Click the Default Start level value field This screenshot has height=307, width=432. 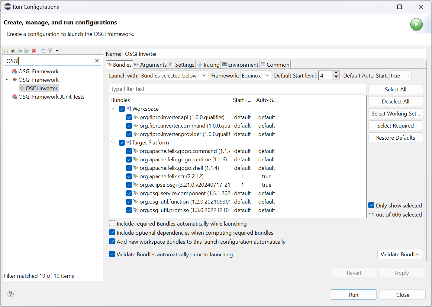pos(326,75)
